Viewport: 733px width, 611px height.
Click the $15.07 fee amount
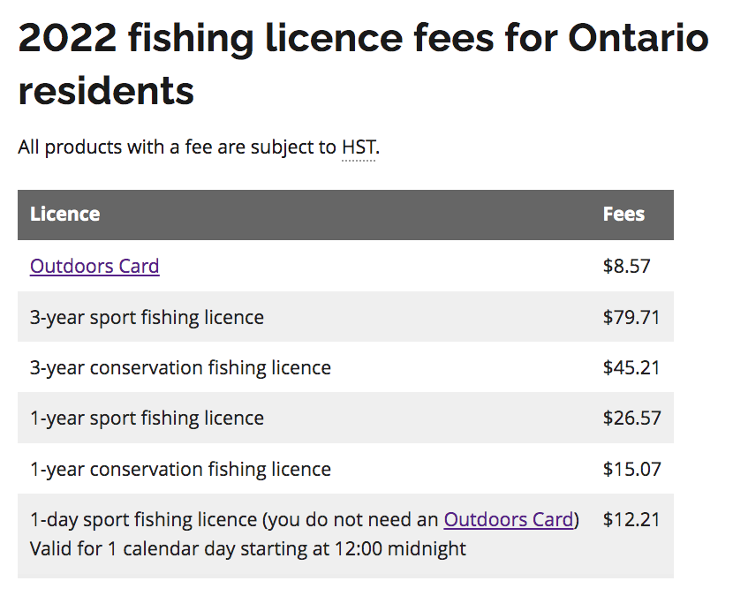coord(631,469)
